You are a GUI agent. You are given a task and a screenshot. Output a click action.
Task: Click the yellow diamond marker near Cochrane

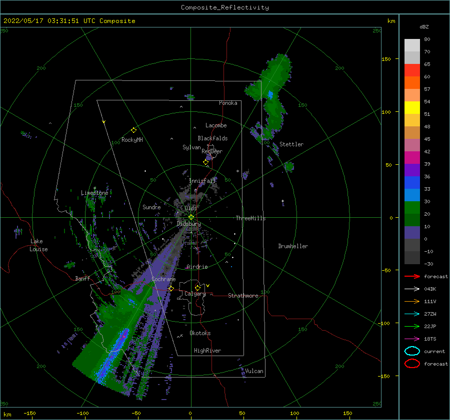click(171, 288)
